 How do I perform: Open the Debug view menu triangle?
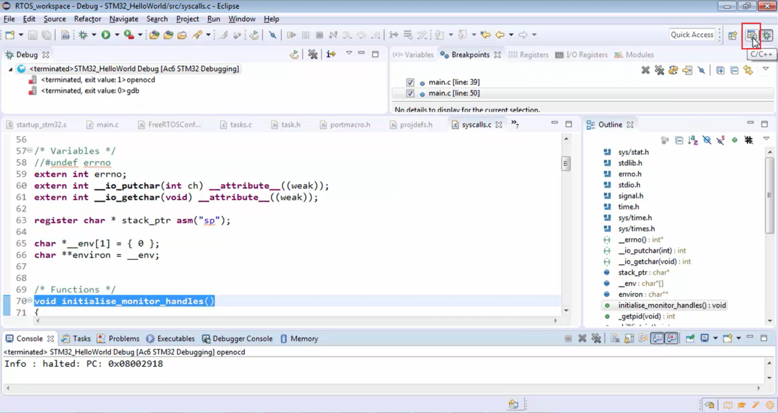pyautogui.click(x=349, y=53)
